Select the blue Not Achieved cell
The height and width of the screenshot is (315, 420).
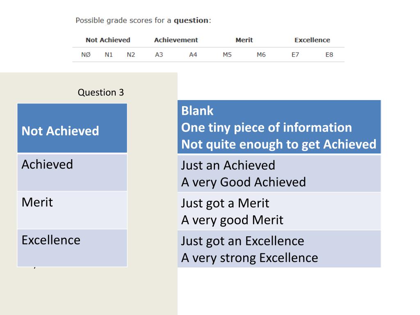[x=72, y=128]
